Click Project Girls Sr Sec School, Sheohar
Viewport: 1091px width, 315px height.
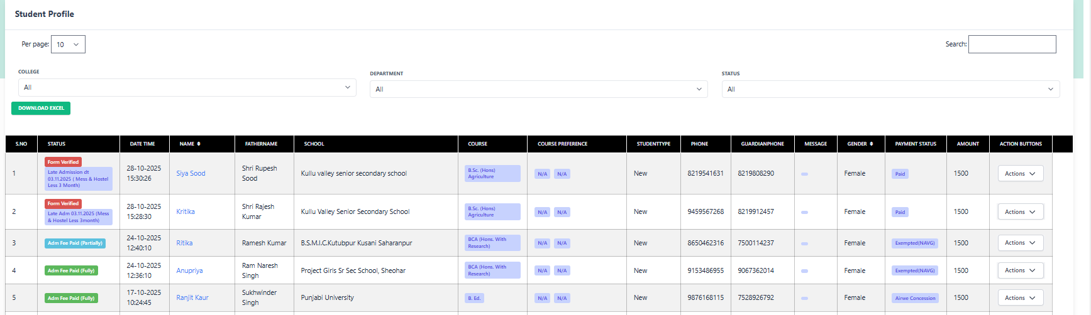353,271
